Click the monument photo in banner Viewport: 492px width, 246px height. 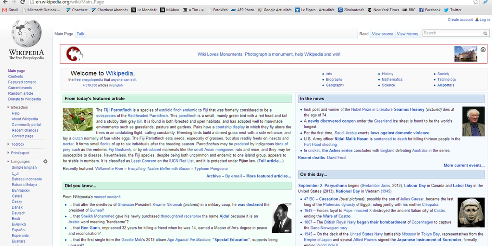point(466,54)
